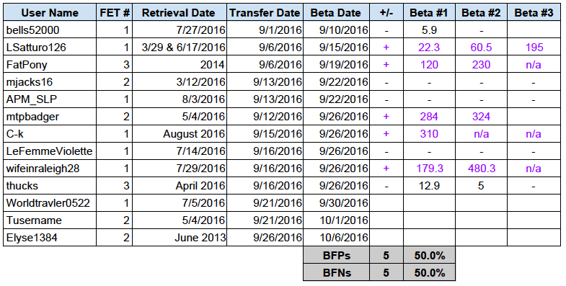
Task: Click Tusername's empty +/- cell
Action: click(386, 220)
